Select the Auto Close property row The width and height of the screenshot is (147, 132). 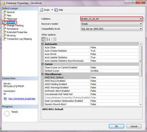coord(92,47)
